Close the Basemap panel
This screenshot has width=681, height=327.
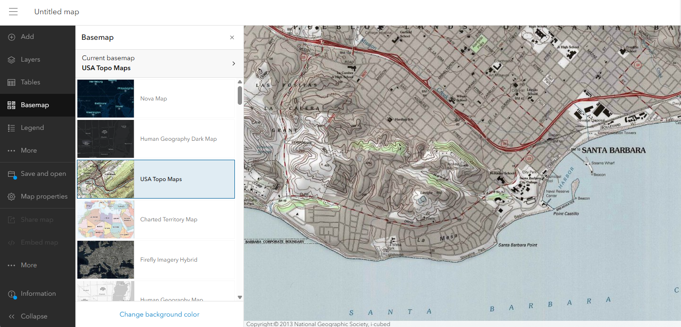tap(232, 37)
